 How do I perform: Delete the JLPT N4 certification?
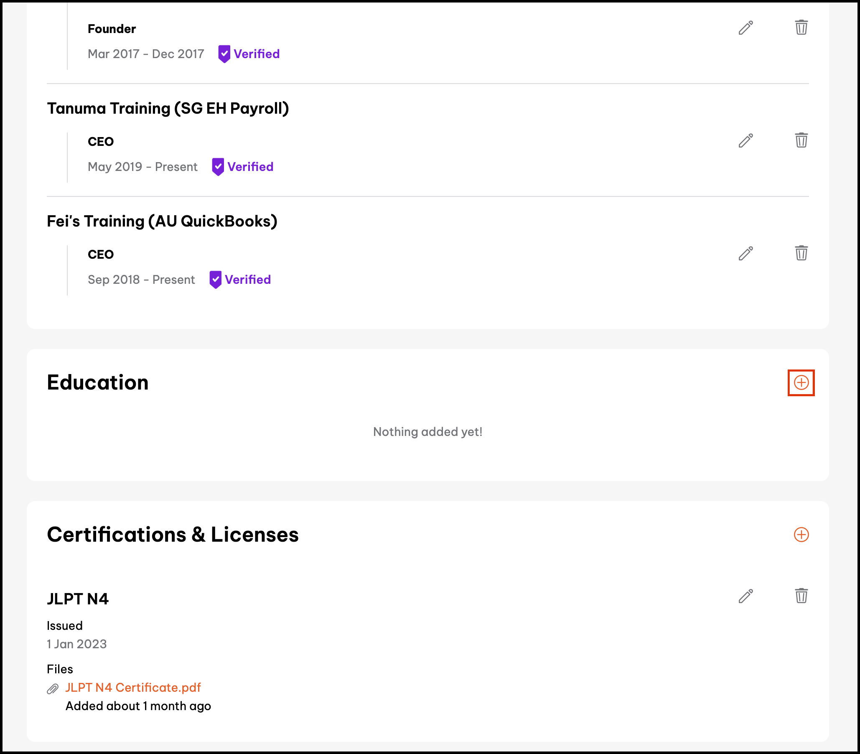point(801,595)
